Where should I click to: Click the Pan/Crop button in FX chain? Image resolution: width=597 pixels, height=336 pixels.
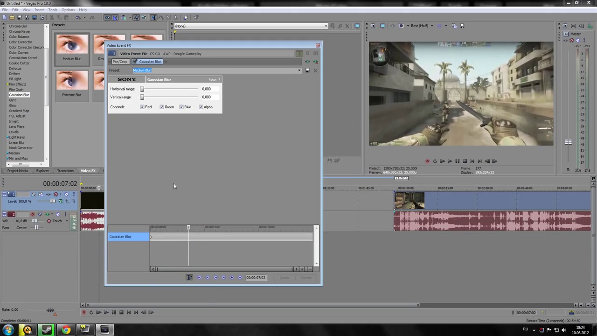tap(120, 62)
